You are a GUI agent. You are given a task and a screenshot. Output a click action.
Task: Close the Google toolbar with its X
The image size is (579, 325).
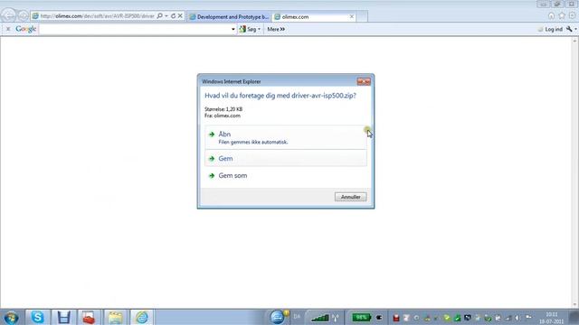point(8,29)
